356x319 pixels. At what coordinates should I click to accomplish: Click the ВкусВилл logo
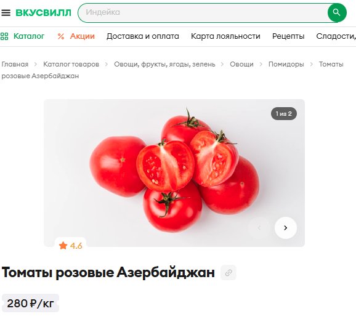click(x=43, y=13)
